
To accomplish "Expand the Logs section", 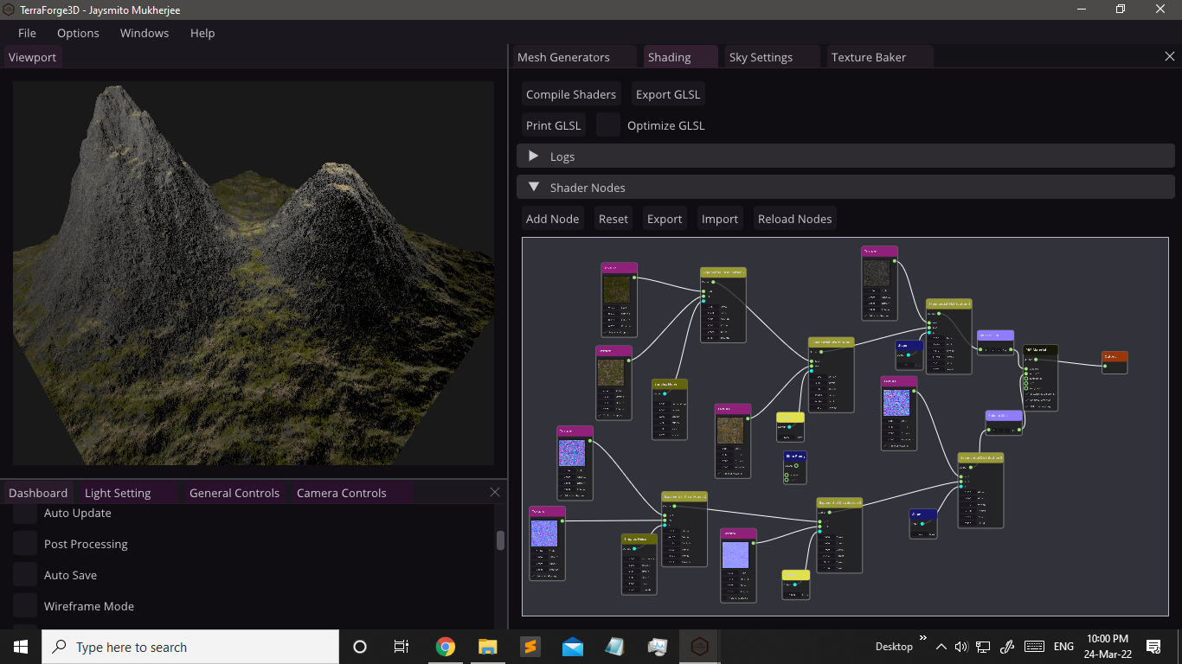I will click(x=846, y=156).
